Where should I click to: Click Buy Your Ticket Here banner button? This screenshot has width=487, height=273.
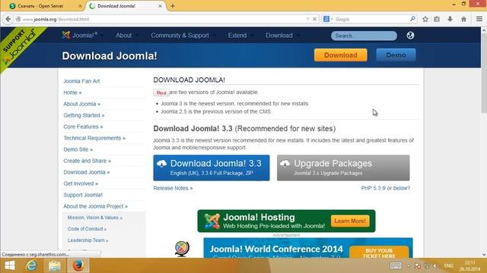pos(379,253)
